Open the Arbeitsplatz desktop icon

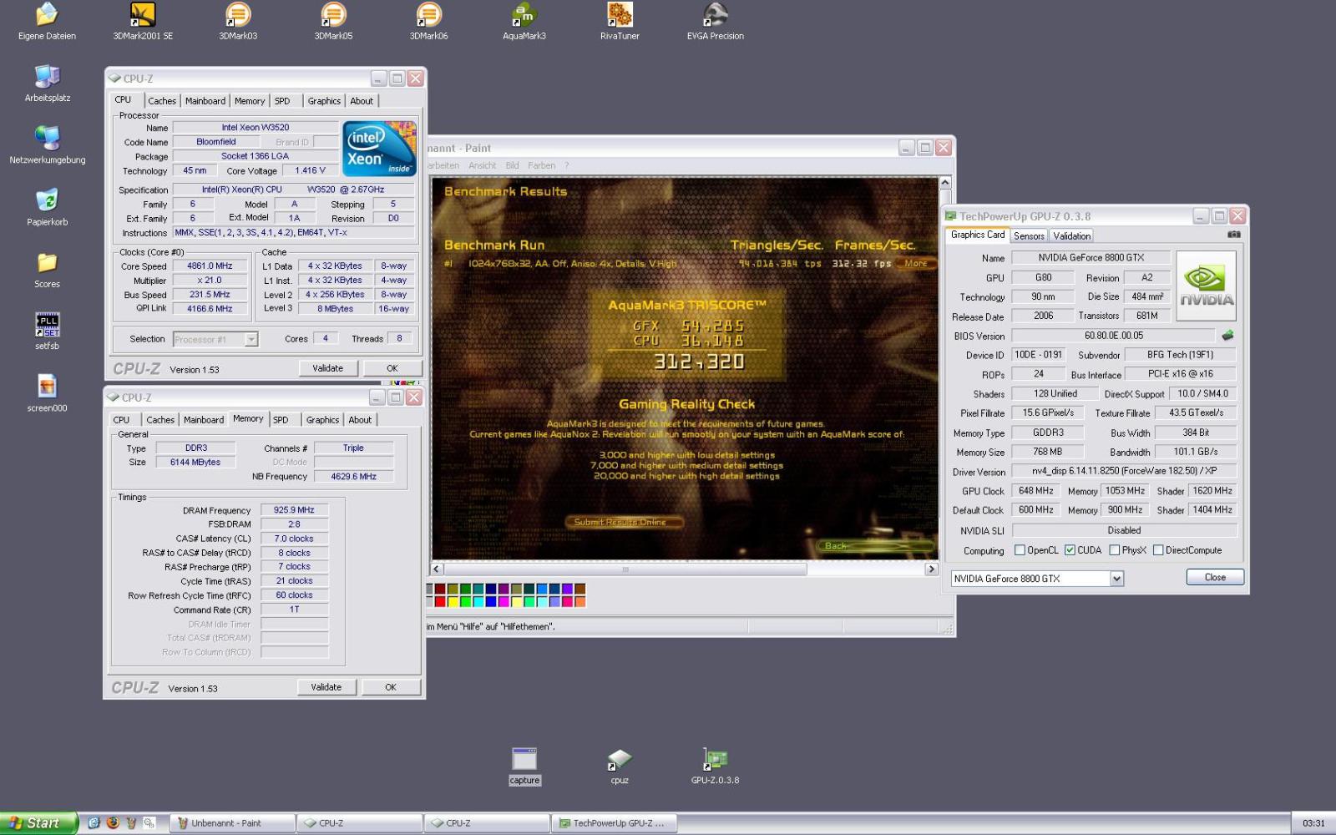(x=47, y=83)
